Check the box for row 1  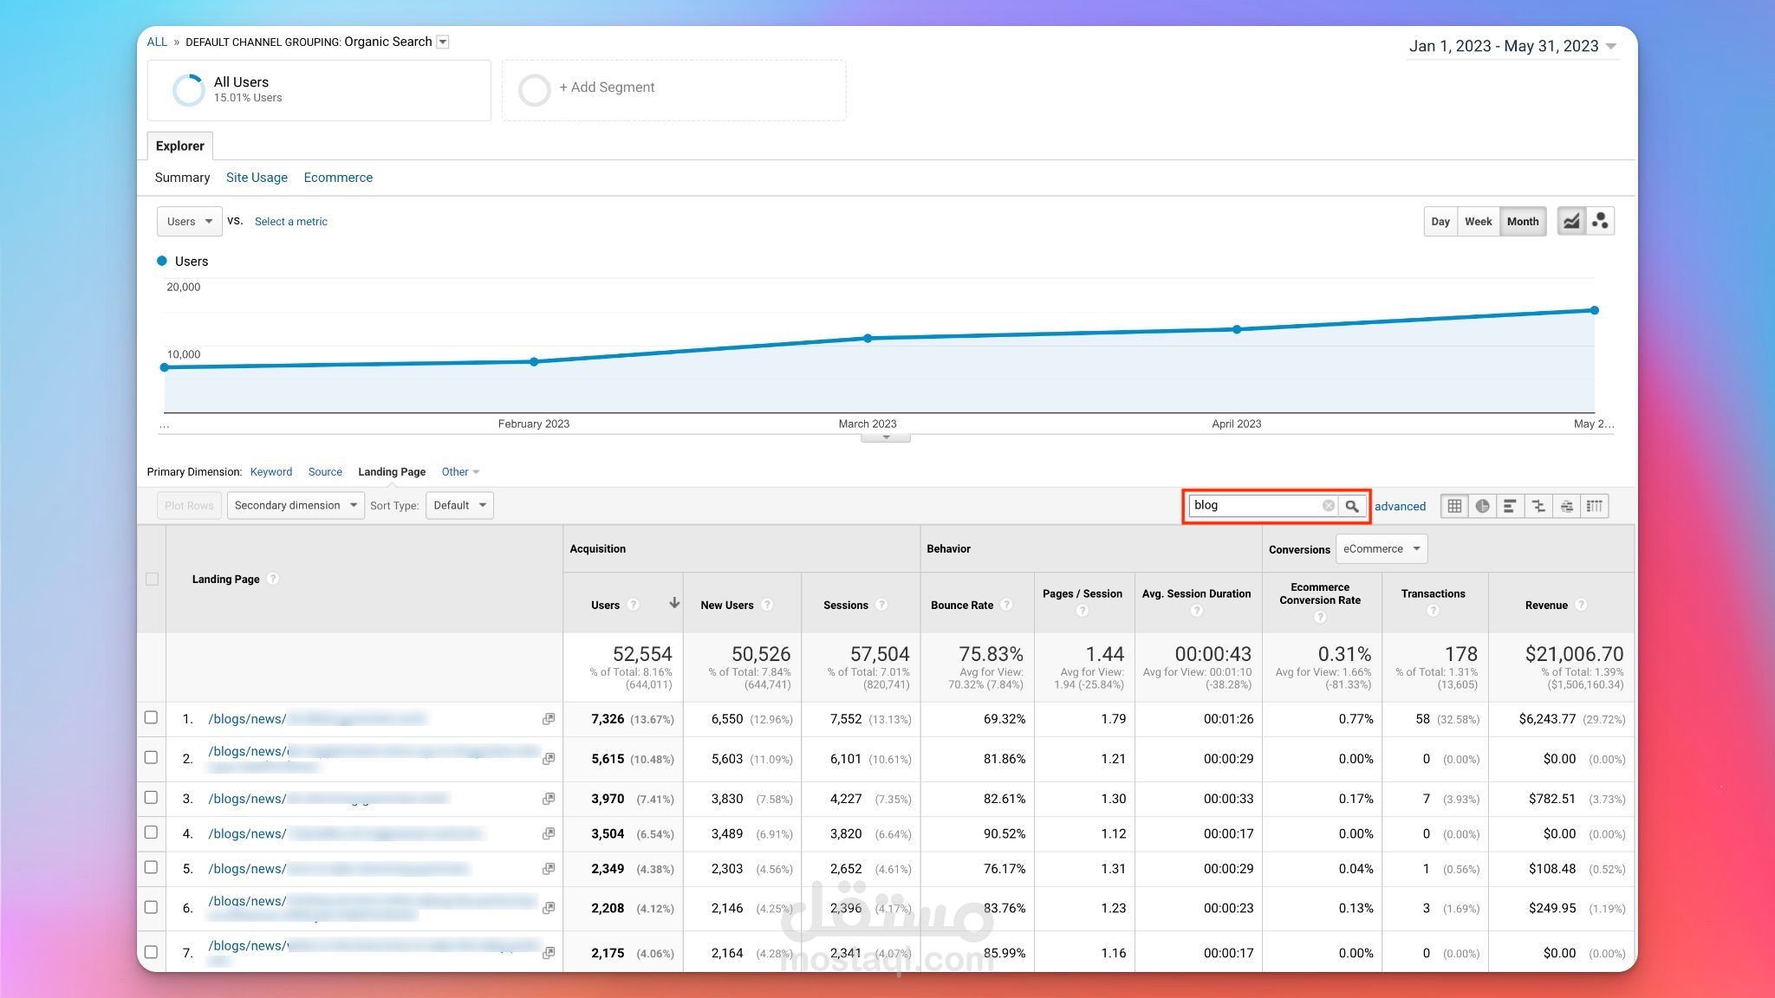(x=151, y=718)
